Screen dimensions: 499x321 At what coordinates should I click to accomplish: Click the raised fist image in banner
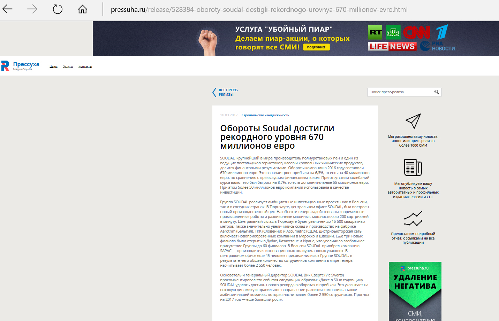point(208,42)
